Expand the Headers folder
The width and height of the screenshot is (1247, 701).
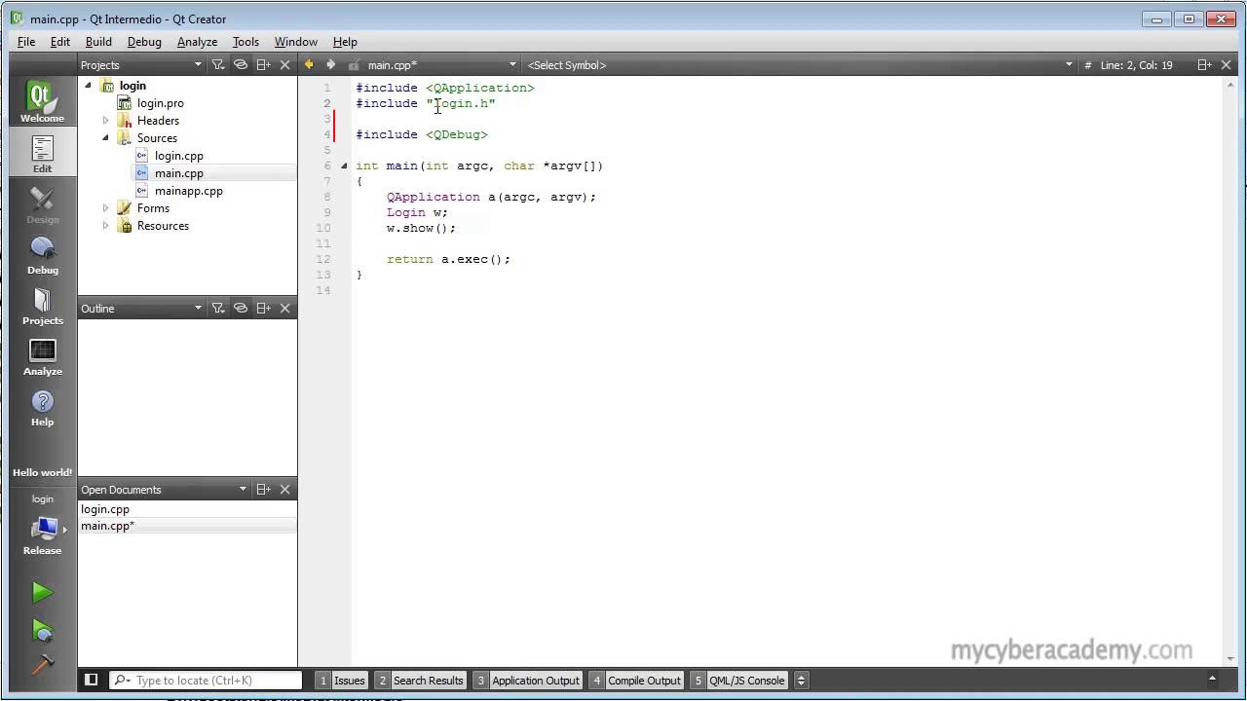tap(105, 121)
